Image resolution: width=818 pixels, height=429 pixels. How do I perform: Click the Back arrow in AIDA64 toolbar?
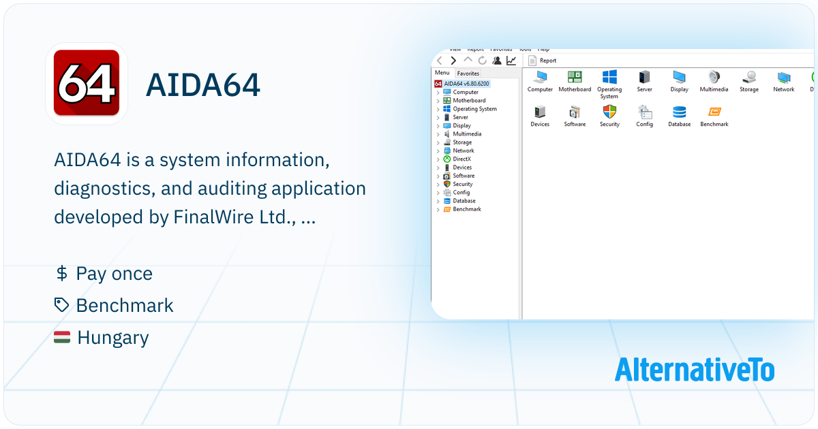pyautogui.click(x=440, y=61)
